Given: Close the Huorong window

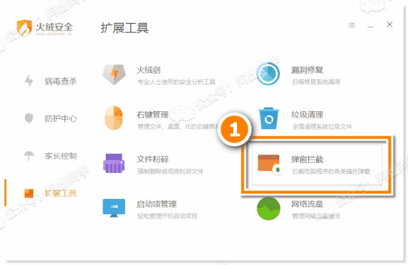Looking at the screenshot, I should pos(390,24).
